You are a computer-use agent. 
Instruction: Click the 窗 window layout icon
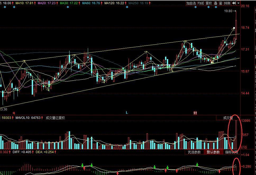tap(221, 3)
